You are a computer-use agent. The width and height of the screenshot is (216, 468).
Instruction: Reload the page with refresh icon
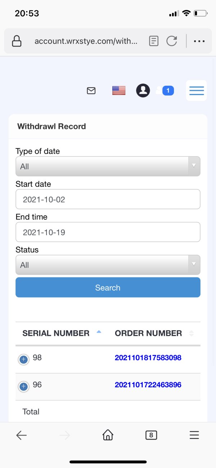coord(172,41)
